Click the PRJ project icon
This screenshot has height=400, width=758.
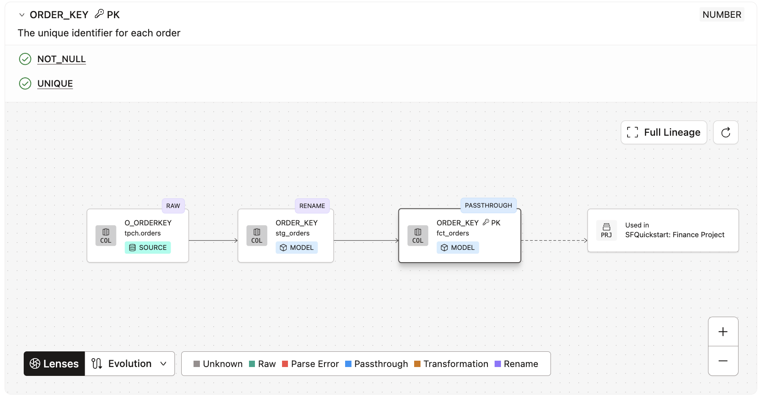pos(606,230)
